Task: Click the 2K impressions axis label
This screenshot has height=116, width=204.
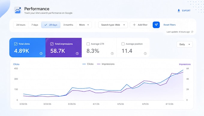Action: click(x=187, y=89)
